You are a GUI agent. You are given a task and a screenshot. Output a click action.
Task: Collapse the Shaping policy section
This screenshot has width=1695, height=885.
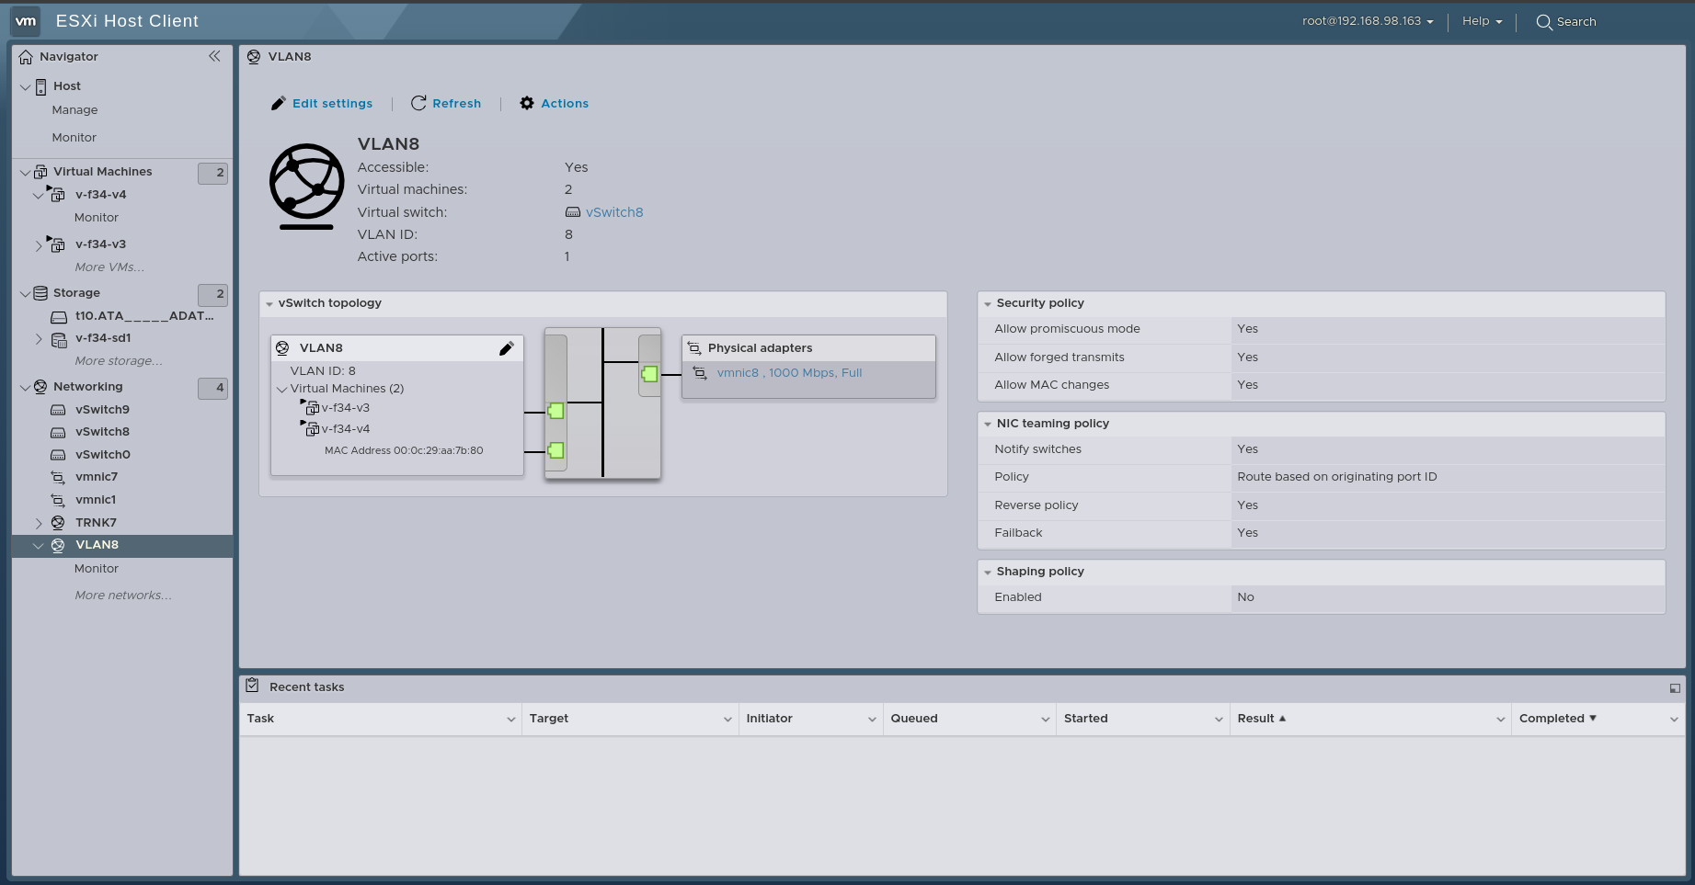988,572
